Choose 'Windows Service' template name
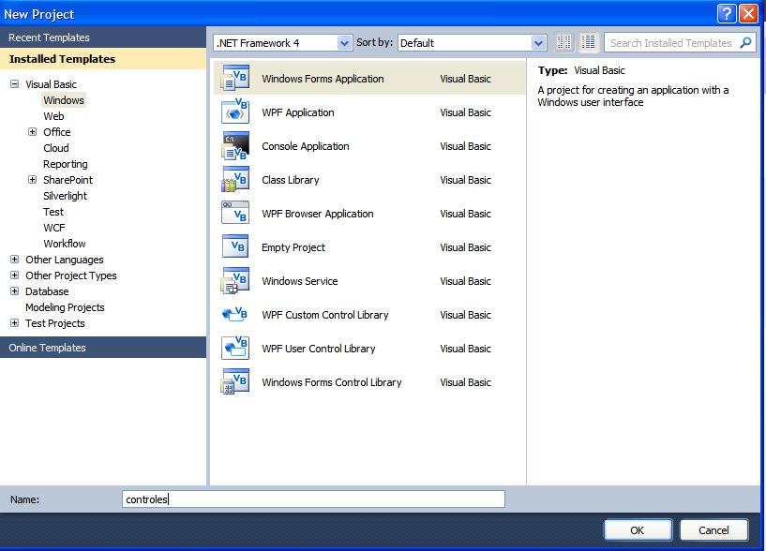The width and height of the screenshot is (766, 551). [x=299, y=281]
